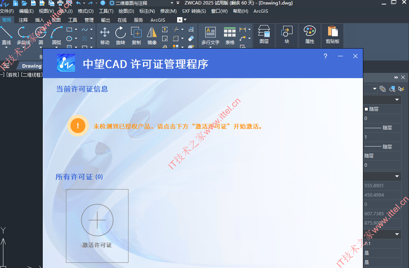The height and width of the screenshot is (268, 409).
Task: Open print preview in quick access toolbar
Action: click(69, 3)
